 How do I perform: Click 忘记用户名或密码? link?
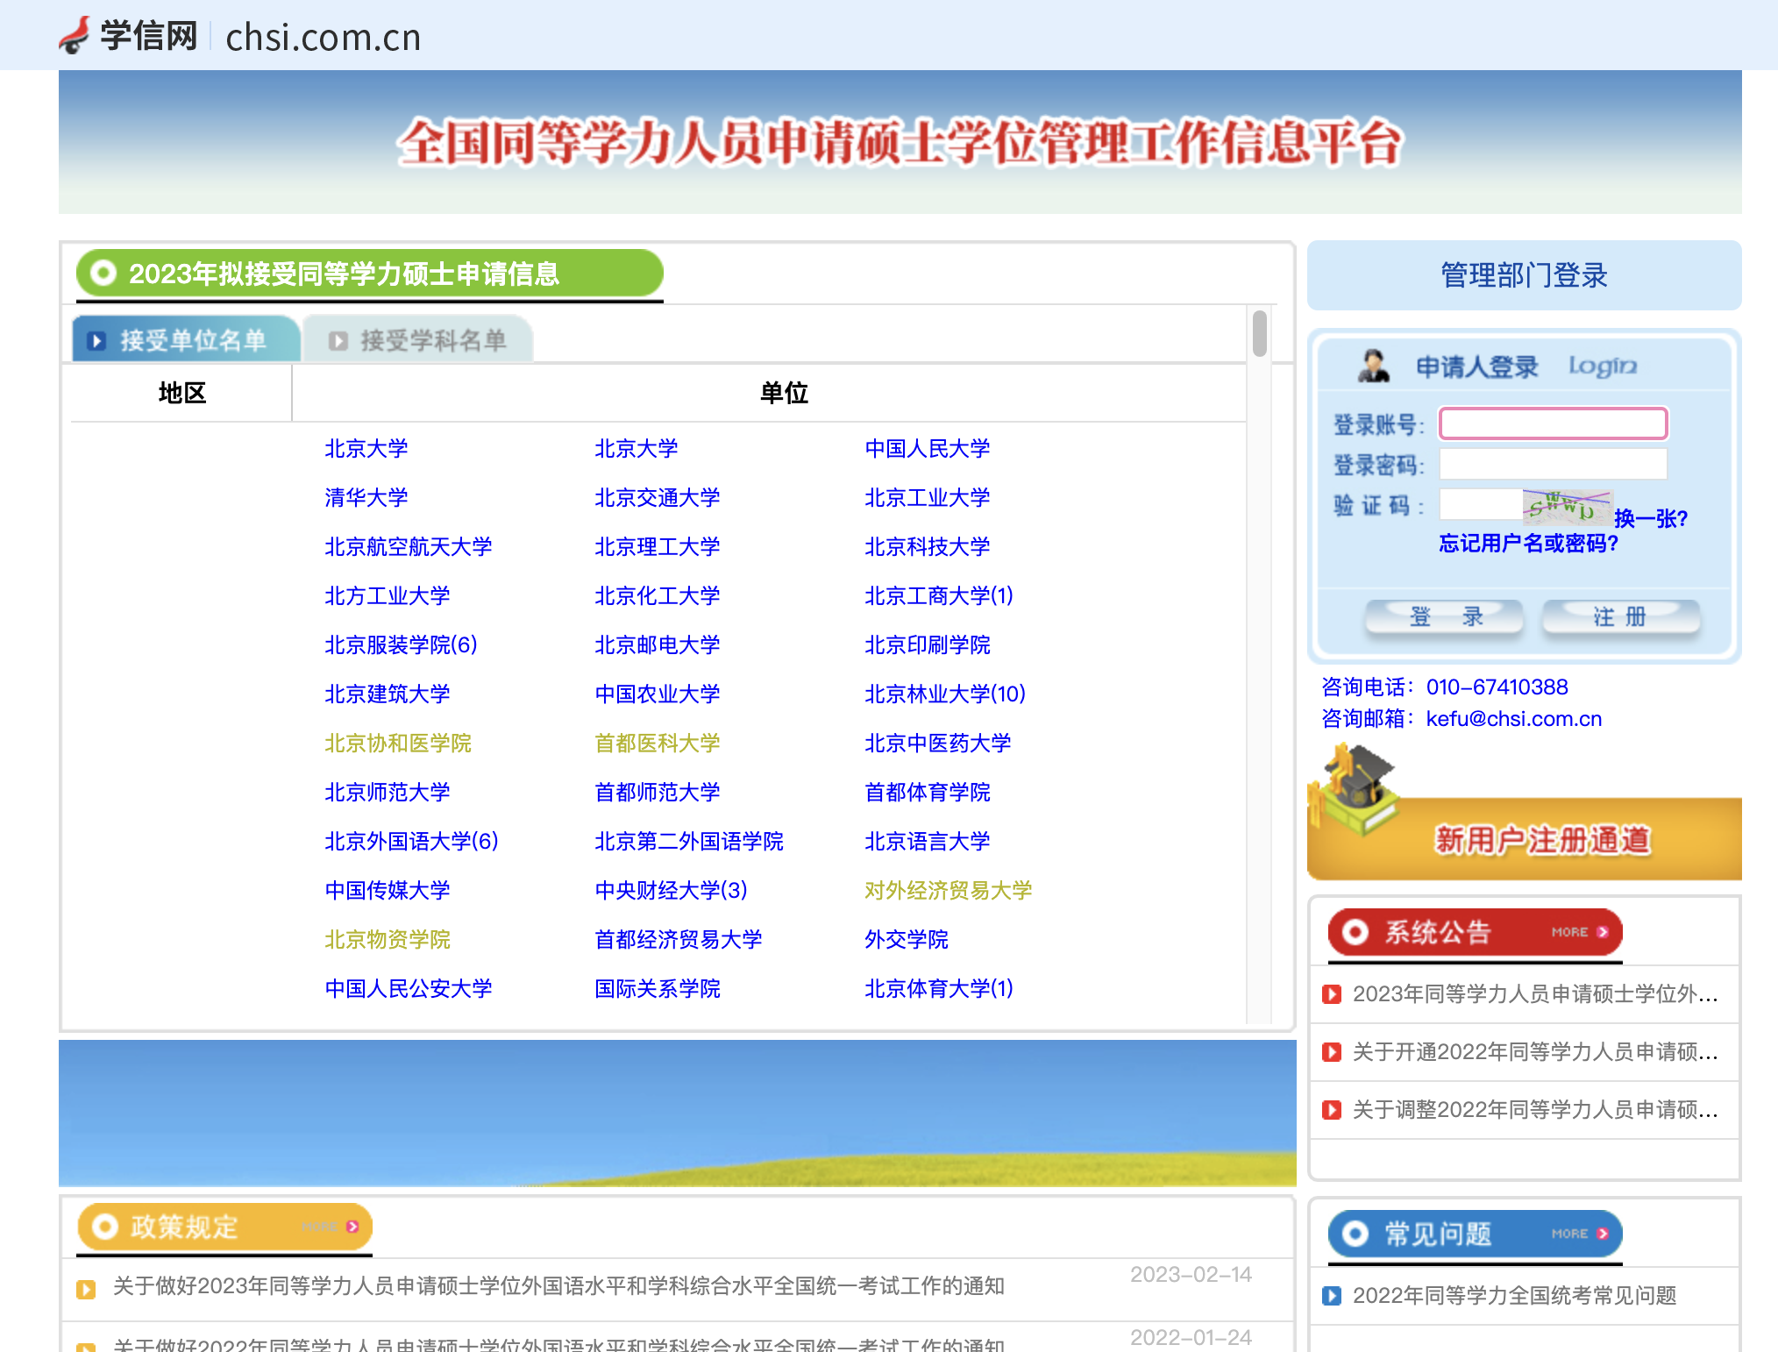(1528, 544)
